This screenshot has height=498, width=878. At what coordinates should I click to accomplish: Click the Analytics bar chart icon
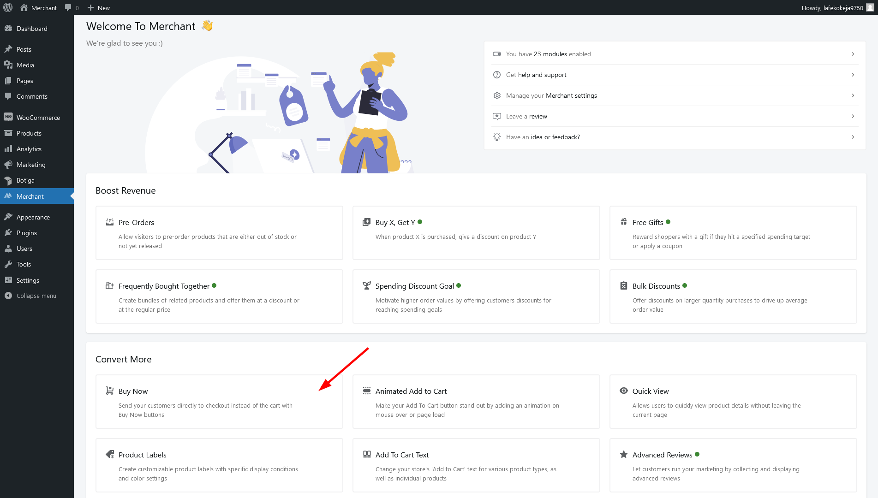[x=8, y=149]
